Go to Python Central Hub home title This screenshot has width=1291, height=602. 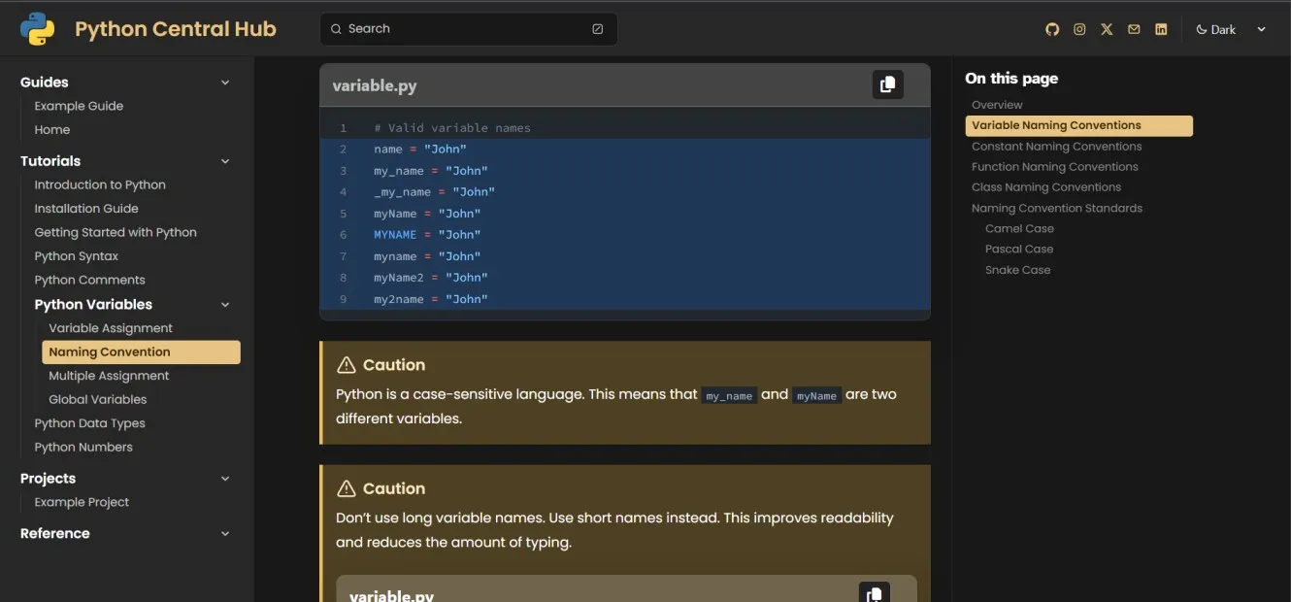point(176,29)
